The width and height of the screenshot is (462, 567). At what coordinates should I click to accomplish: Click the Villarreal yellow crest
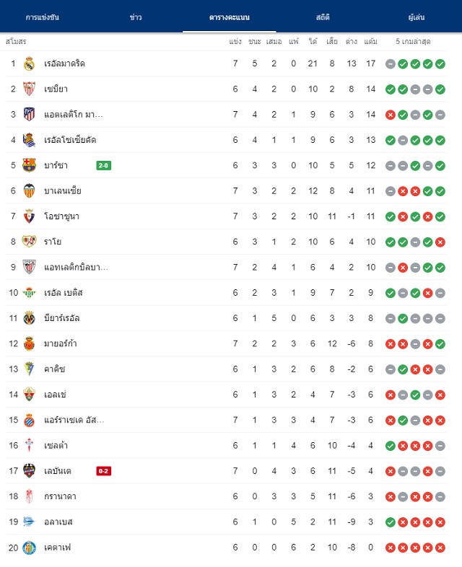[29, 318]
